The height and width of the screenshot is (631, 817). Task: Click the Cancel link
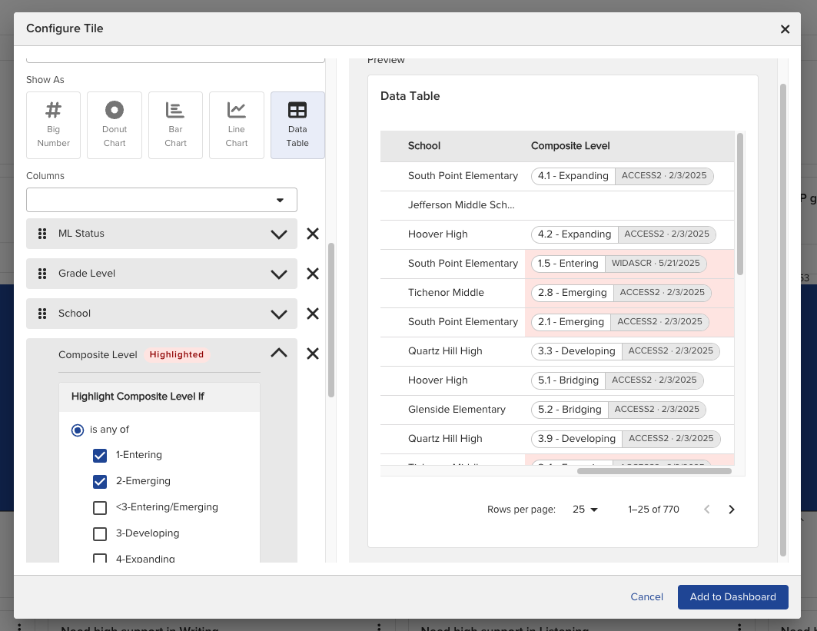point(646,596)
